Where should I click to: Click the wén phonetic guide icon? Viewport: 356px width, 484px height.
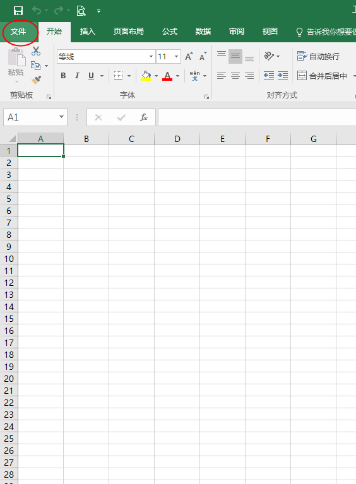194,76
